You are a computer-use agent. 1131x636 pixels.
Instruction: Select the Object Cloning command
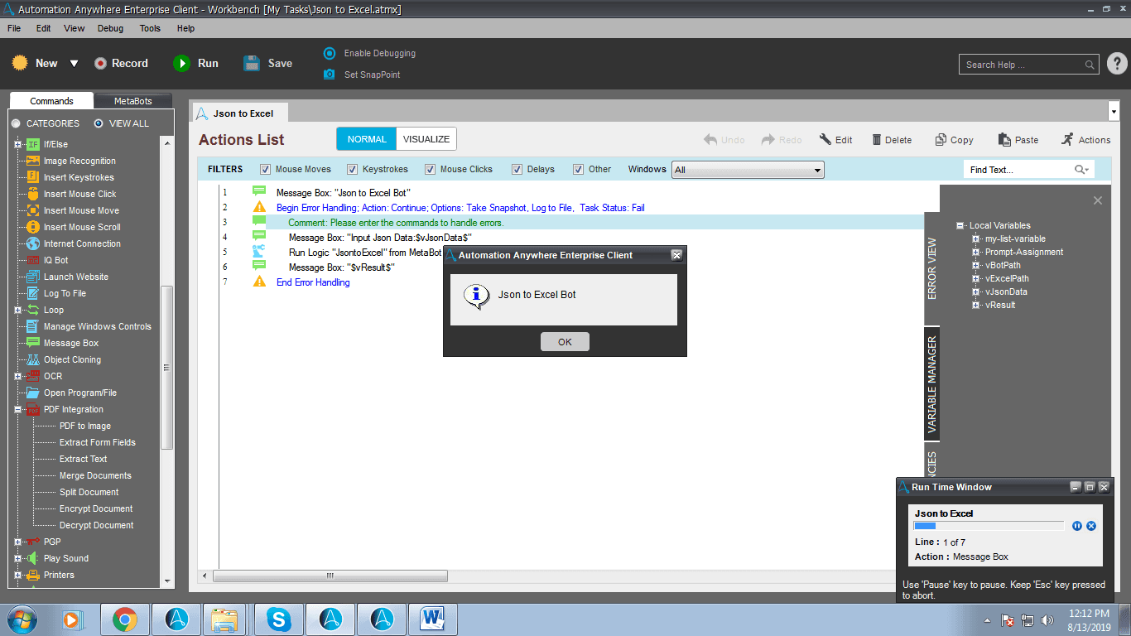coord(72,359)
